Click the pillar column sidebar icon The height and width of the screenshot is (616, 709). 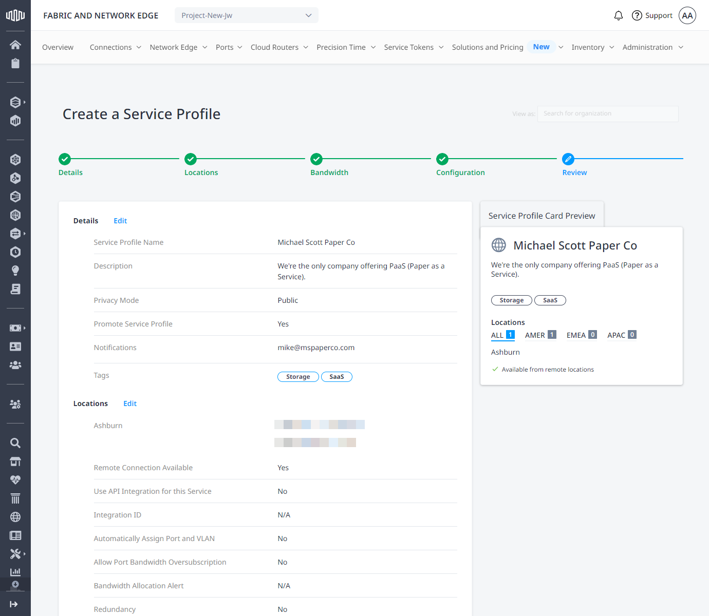15,498
